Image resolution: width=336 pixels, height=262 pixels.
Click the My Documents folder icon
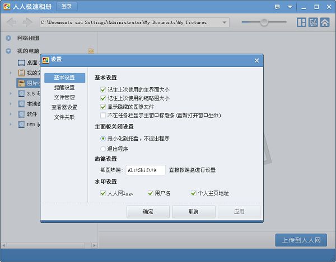(x=21, y=73)
